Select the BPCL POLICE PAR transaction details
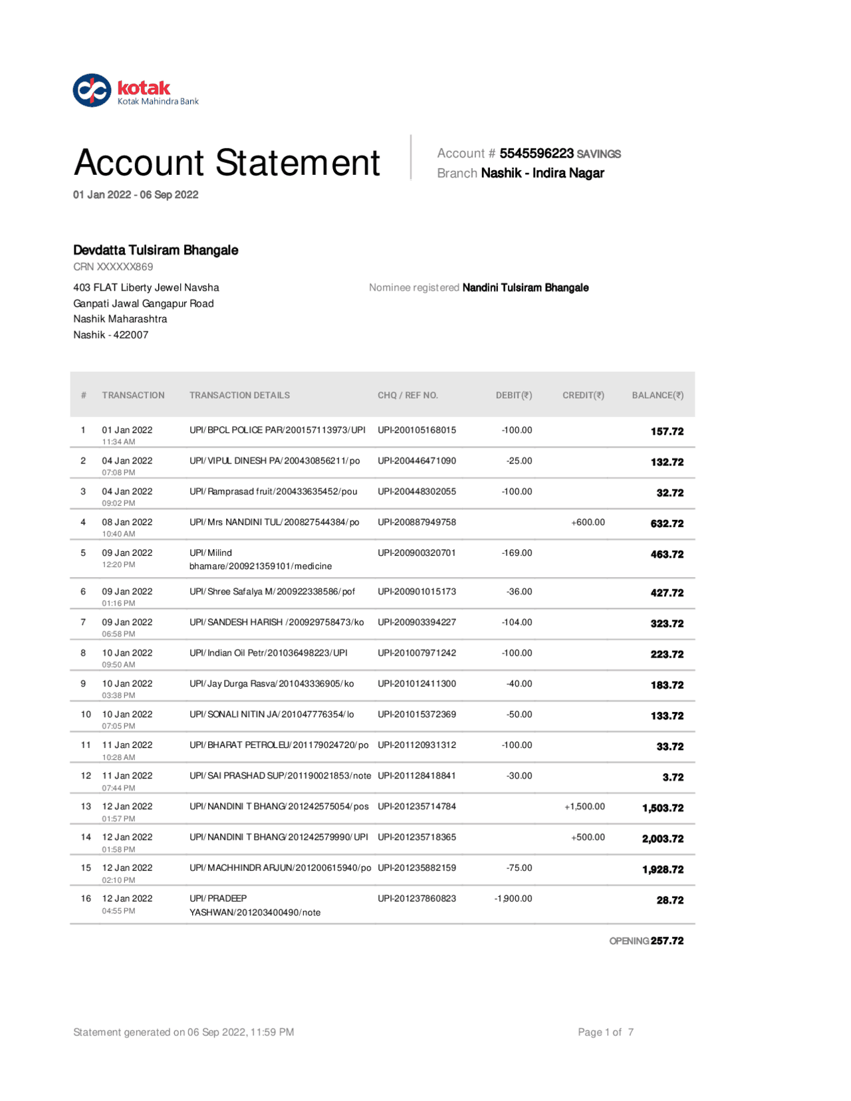 click(277, 430)
